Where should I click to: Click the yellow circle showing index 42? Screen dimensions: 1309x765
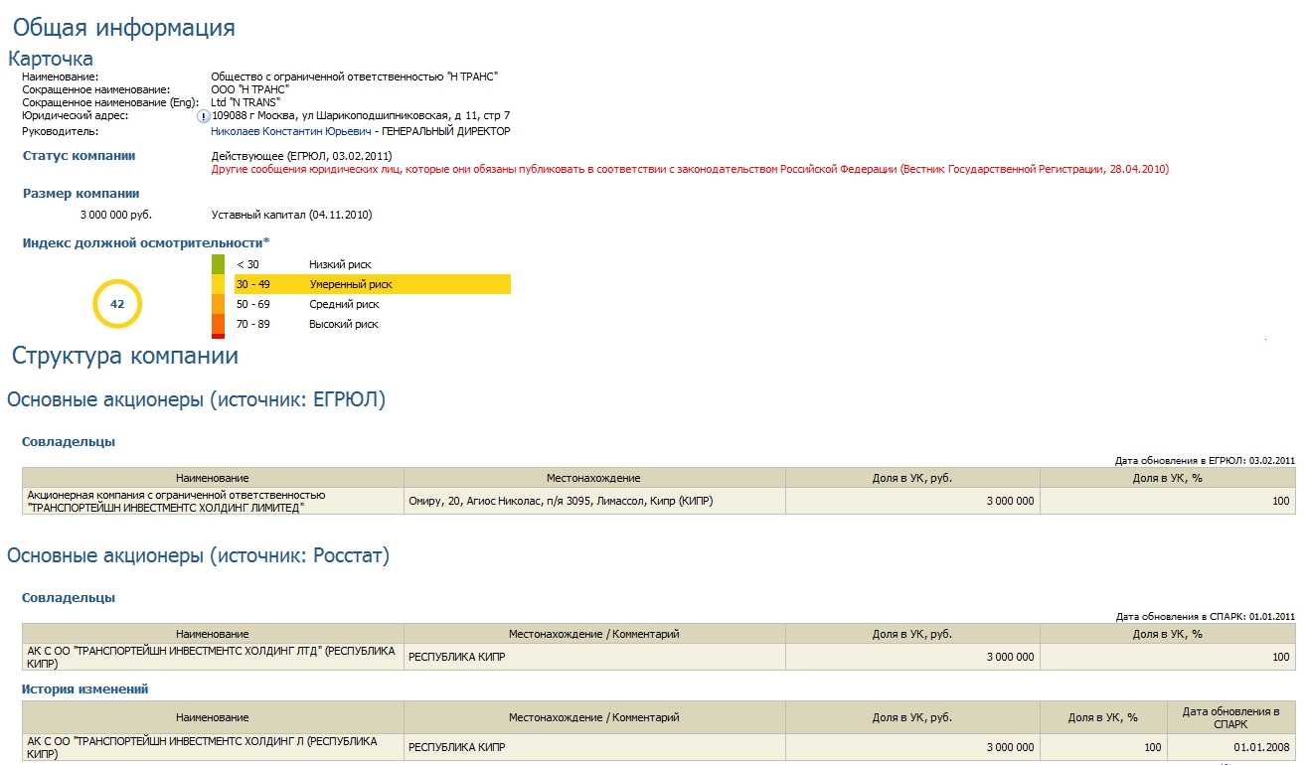[117, 304]
